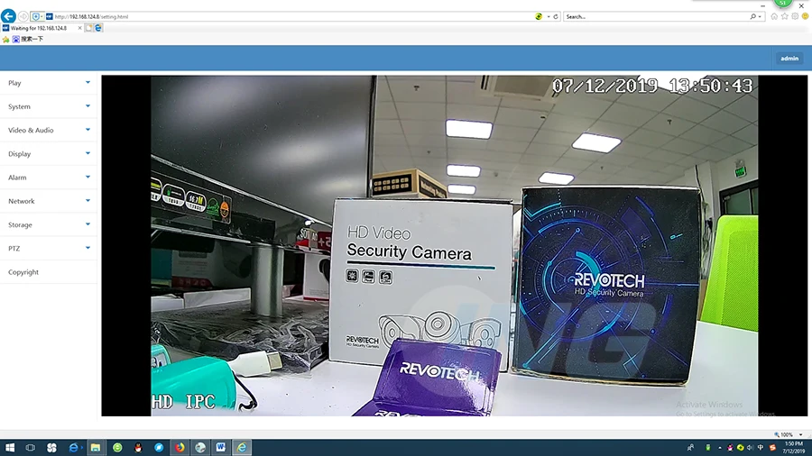Open the grey globe app in taskbar
812x456 pixels.
click(200, 448)
